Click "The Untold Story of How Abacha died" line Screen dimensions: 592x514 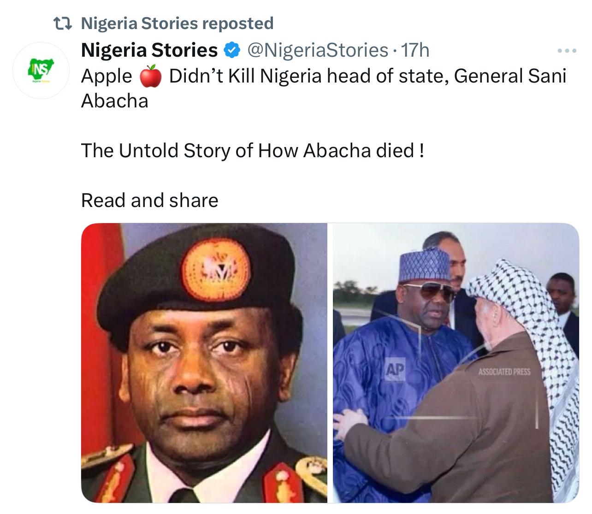click(x=252, y=150)
